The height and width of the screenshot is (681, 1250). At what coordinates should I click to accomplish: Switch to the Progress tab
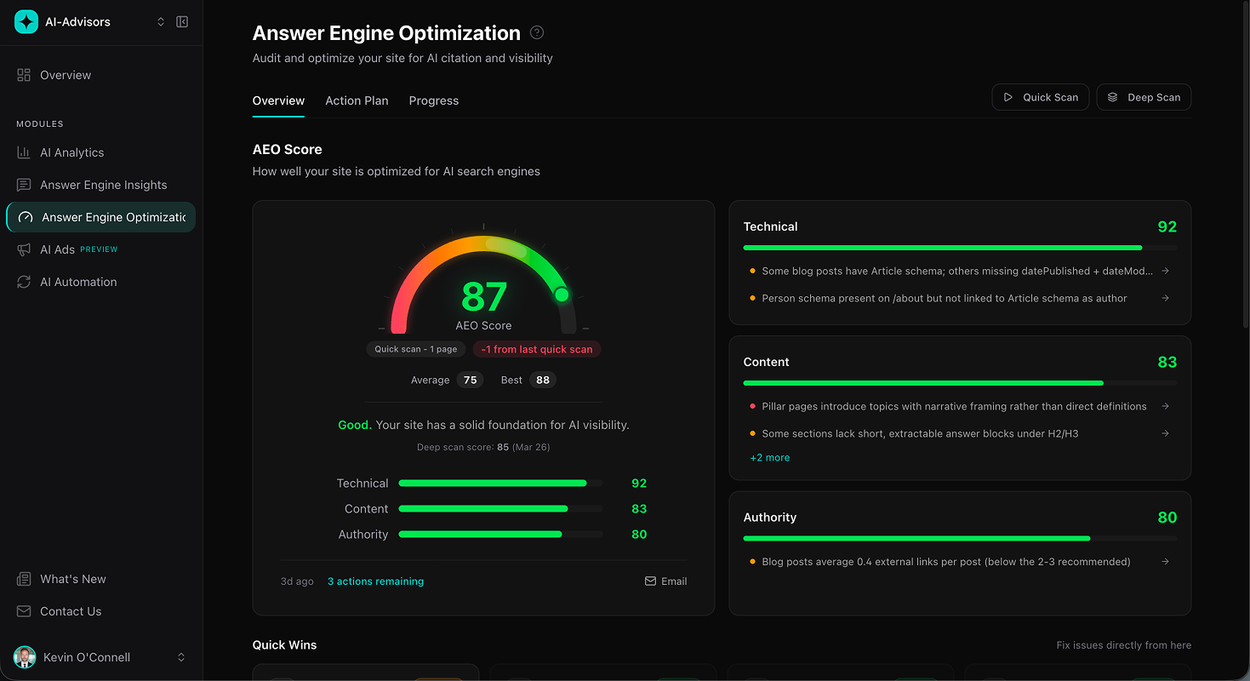coord(434,100)
